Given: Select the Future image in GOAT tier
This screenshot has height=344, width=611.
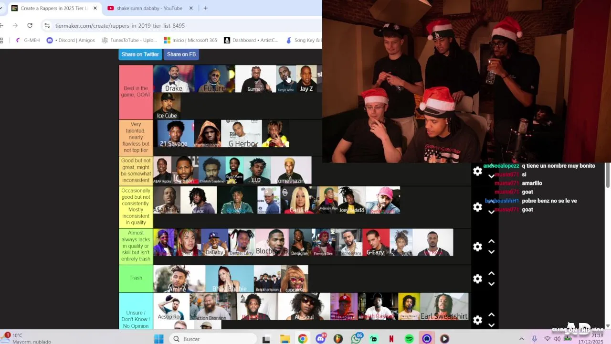Looking at the screenshot, I should (x=215, y=78).
